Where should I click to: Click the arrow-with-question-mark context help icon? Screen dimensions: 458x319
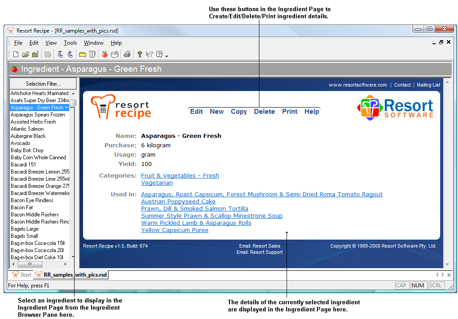149,54
